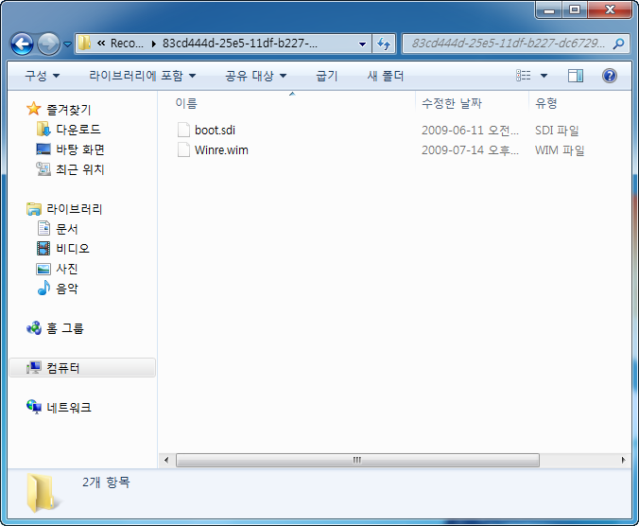This screenshot has height=526, width=639.
Task: Select the Winre.wim file name
Action: point(221,150)
